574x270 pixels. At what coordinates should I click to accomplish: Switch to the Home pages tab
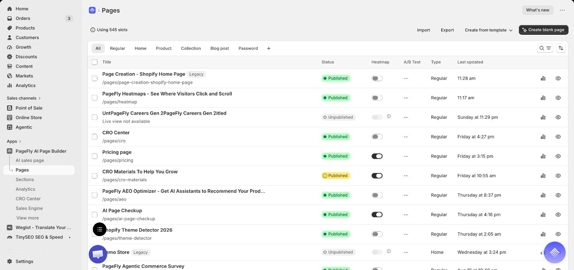[x=141, y=48]
